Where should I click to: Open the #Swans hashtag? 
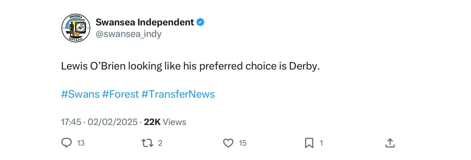click(x=80, y=94)
